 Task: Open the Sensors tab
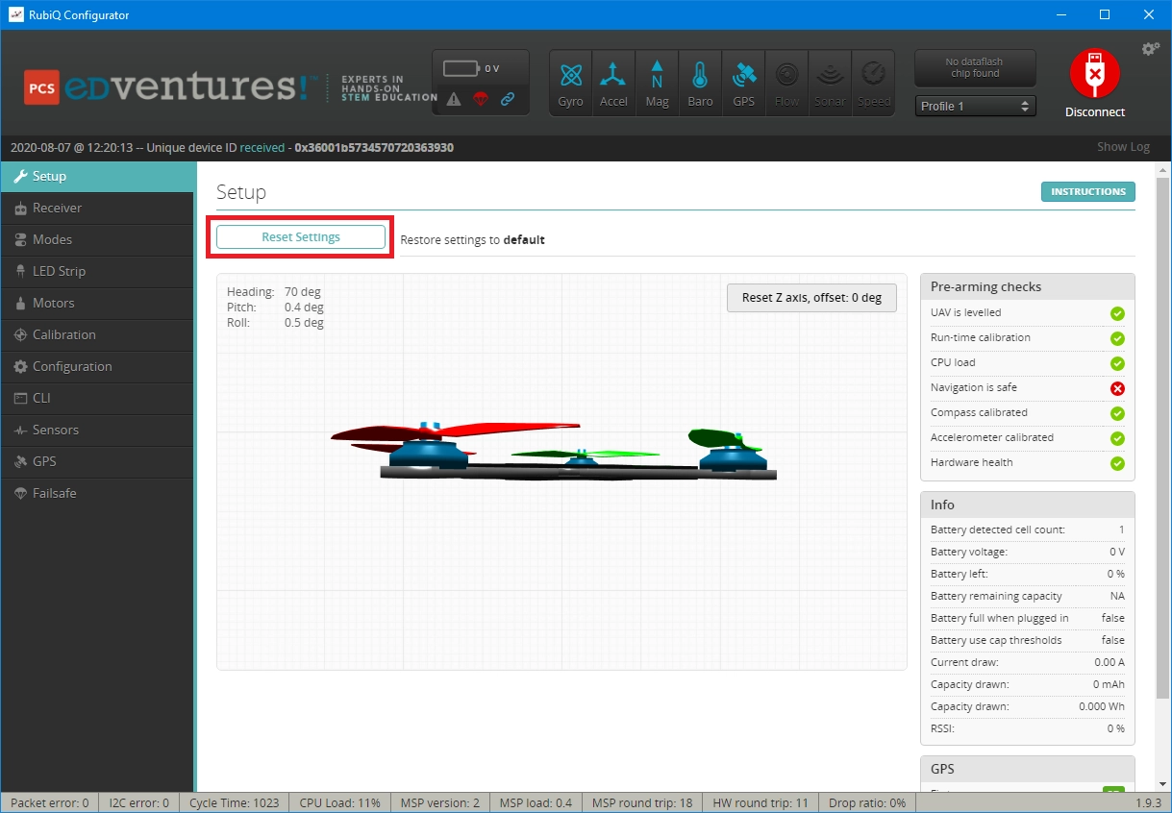tap(97, 430)
